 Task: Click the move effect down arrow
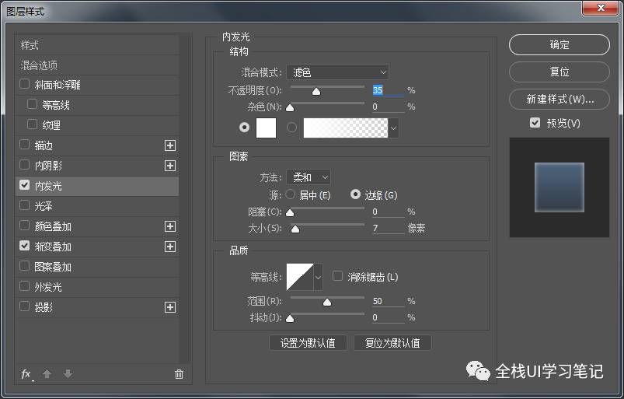tap(68, 374)
